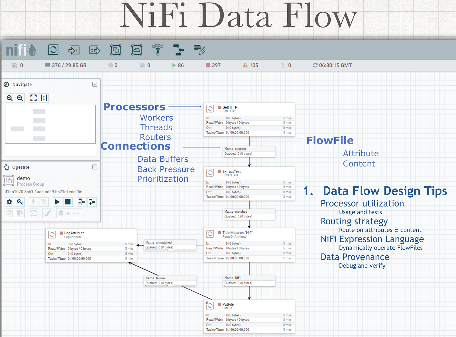This screenshot has width=456, height=337.
Task: Select the LogAttribute processor
Action: click(91, 245)
